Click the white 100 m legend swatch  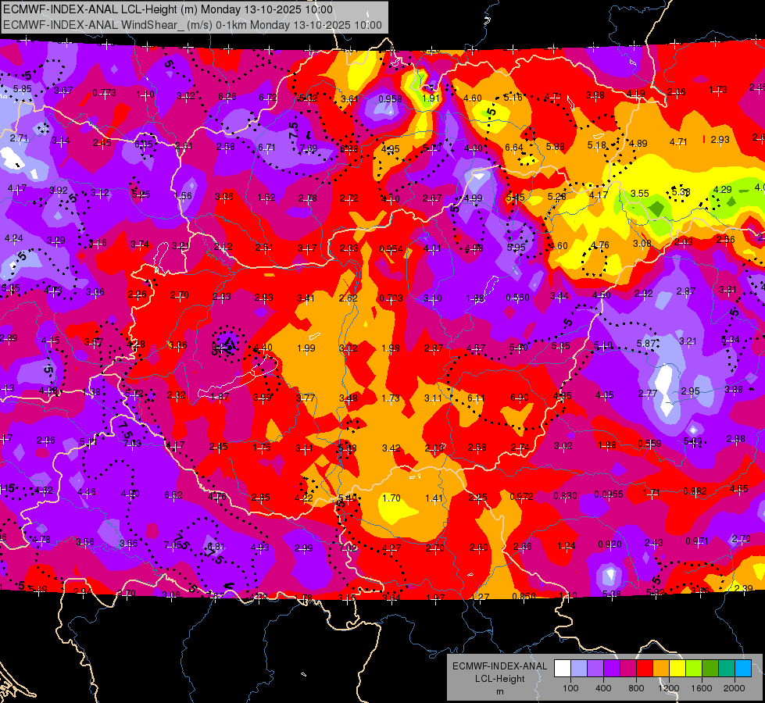click(x=562, y=669)
